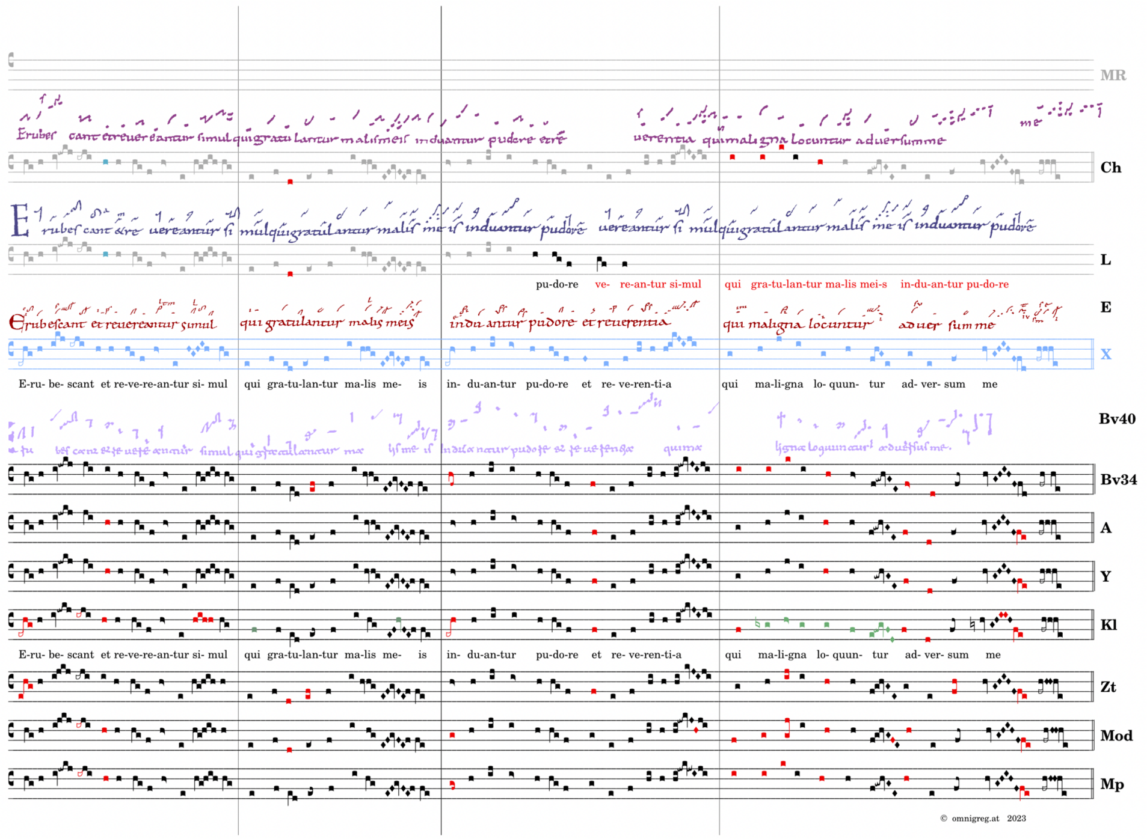Click the C clef of the Zt staff
The image size is (1147, 839).
(x=11, y=682)
